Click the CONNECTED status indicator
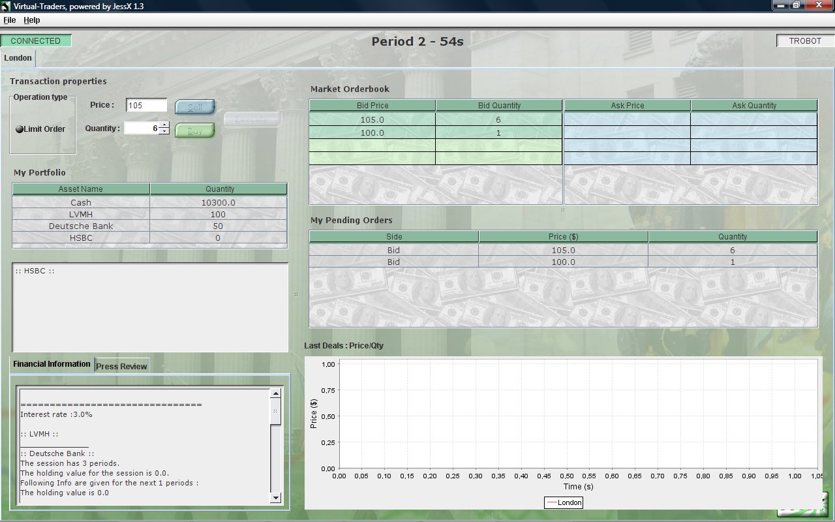This screenshot has width=835, height=522. pos(36,40)
